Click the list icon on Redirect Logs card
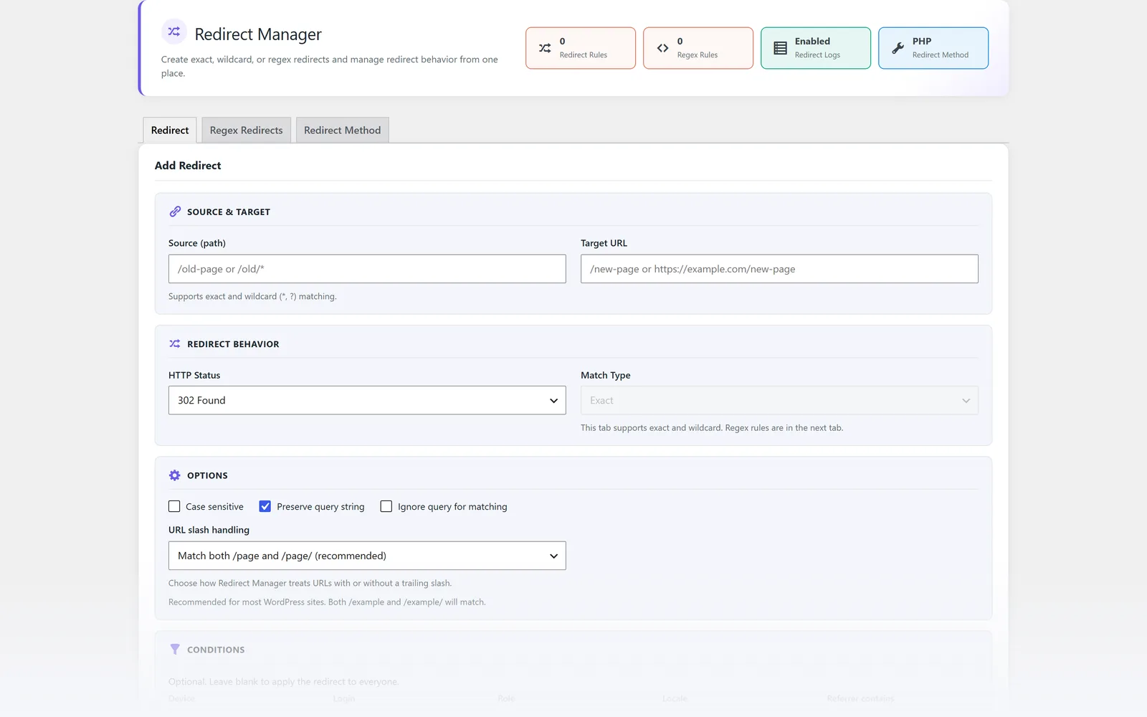1147x717 pixels. tap(780, 48)
